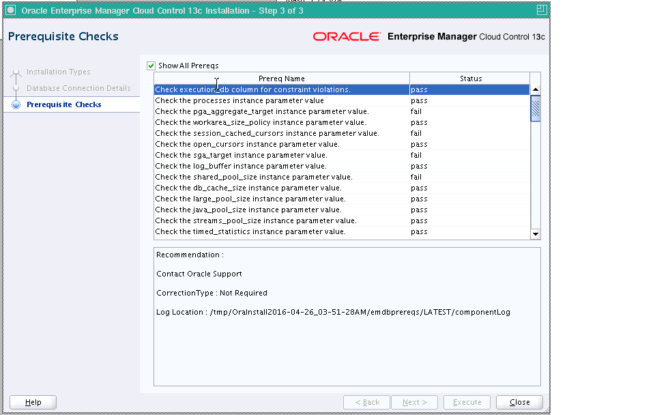This screenshot has height=415, width=655.
Task: Select the db_cache_size parameter row
Action: coord(342,188)
